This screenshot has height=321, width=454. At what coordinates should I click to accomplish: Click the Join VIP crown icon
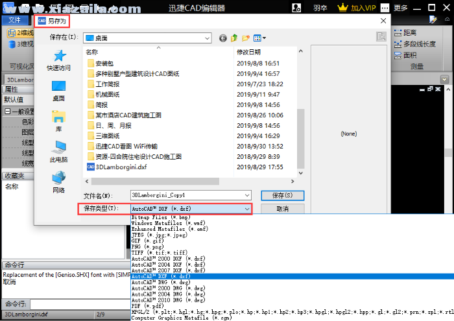point(342,8)
